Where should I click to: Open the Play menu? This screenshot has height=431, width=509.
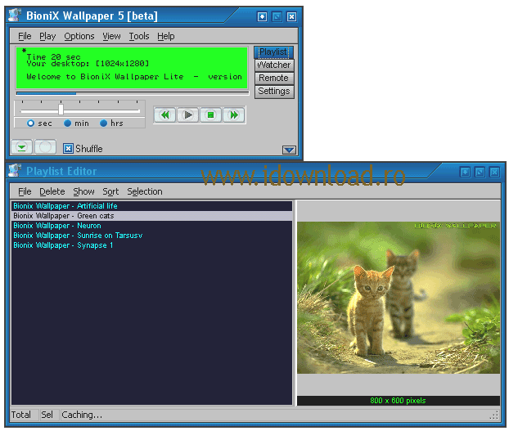(x=47, y=36)
